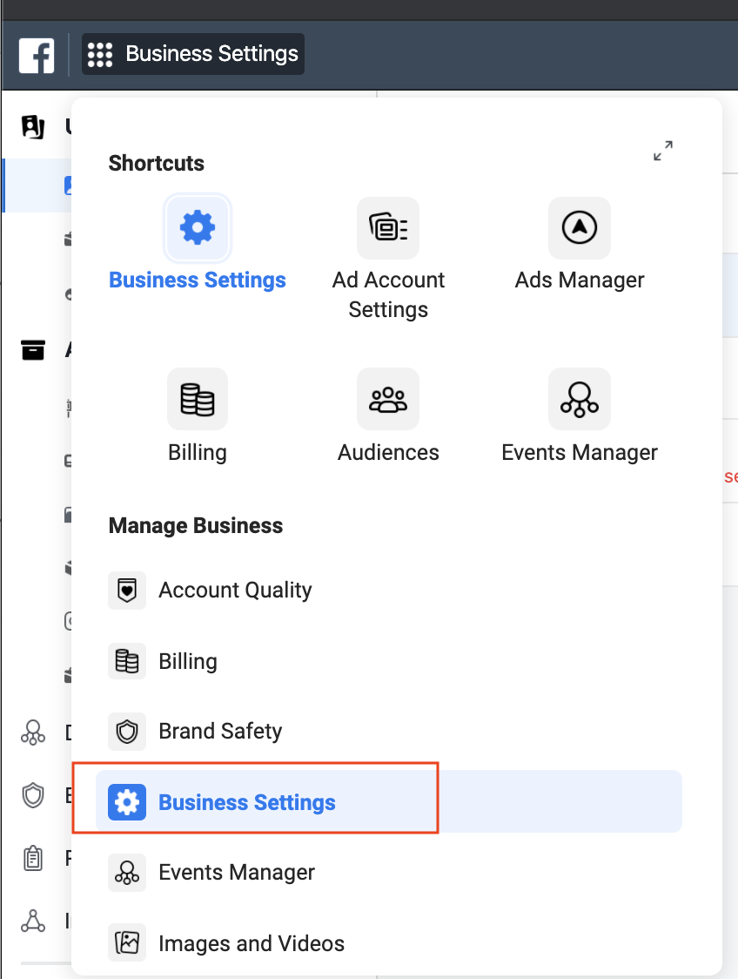
Task: Click the clipboard icon in left sidebar
Action: coord(33,858)
